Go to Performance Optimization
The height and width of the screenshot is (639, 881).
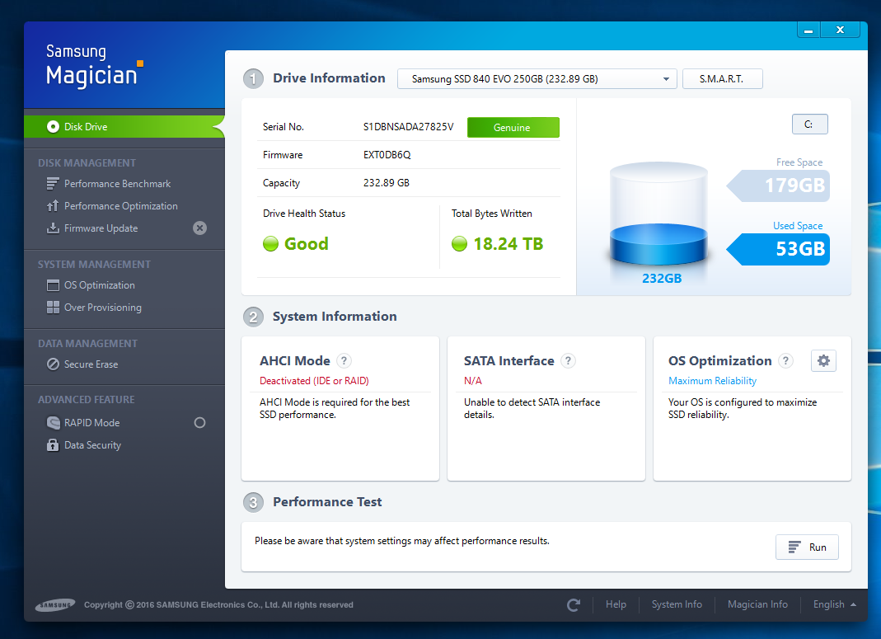121,206
